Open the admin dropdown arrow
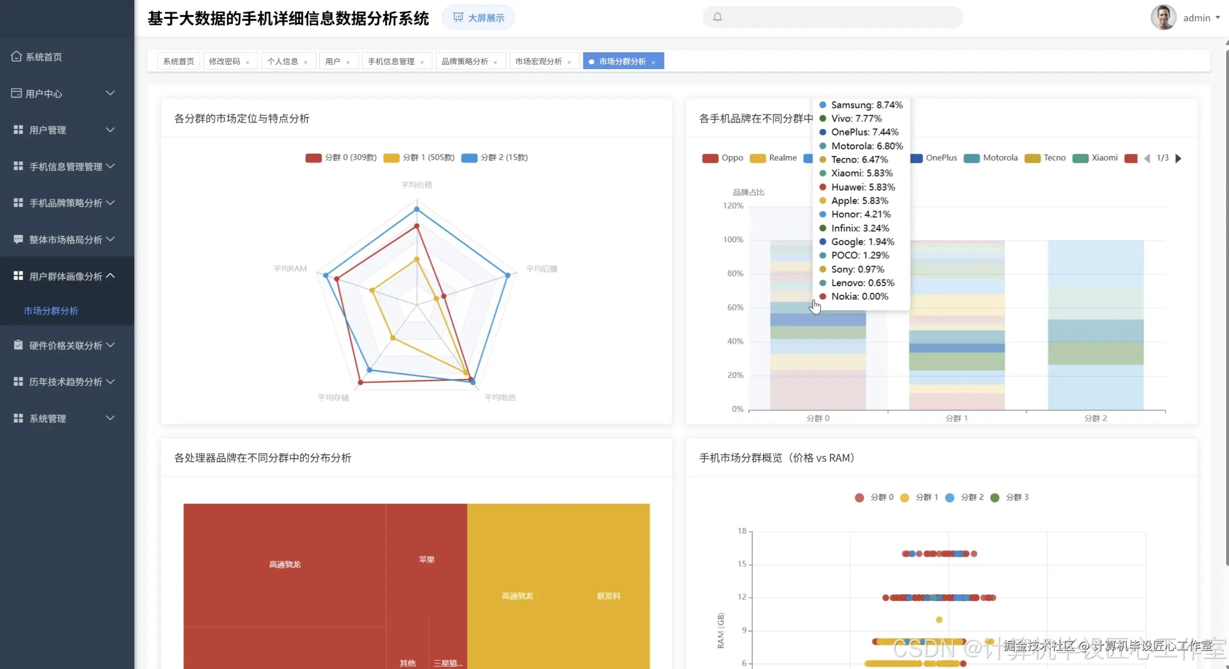The height and width of the screenshot is (669, 1229). pyautogui.click(x=1218, y=18)
